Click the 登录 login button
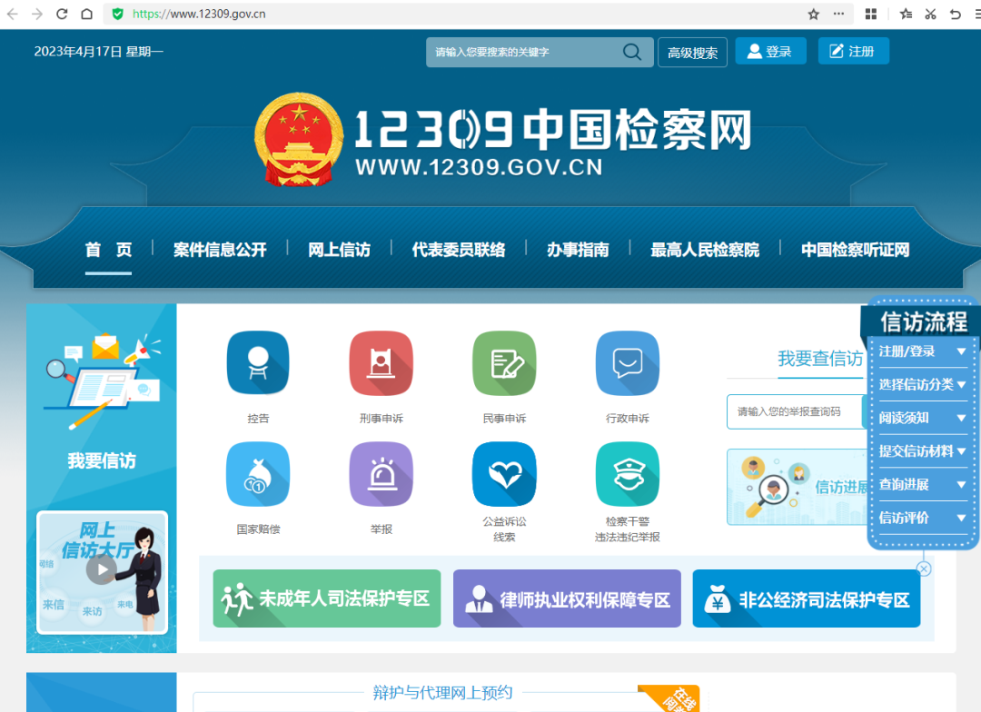The image size is (981, 712). pos(771,51)
